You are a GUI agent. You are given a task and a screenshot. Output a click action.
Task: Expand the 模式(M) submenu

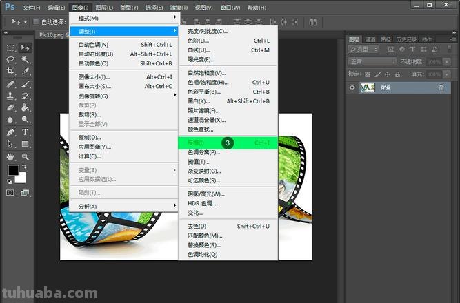tap(123, 18)
